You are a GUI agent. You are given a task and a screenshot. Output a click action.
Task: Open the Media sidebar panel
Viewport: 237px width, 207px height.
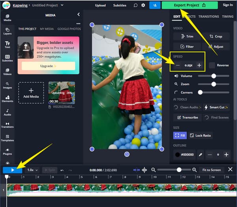[x=7, y=18]
